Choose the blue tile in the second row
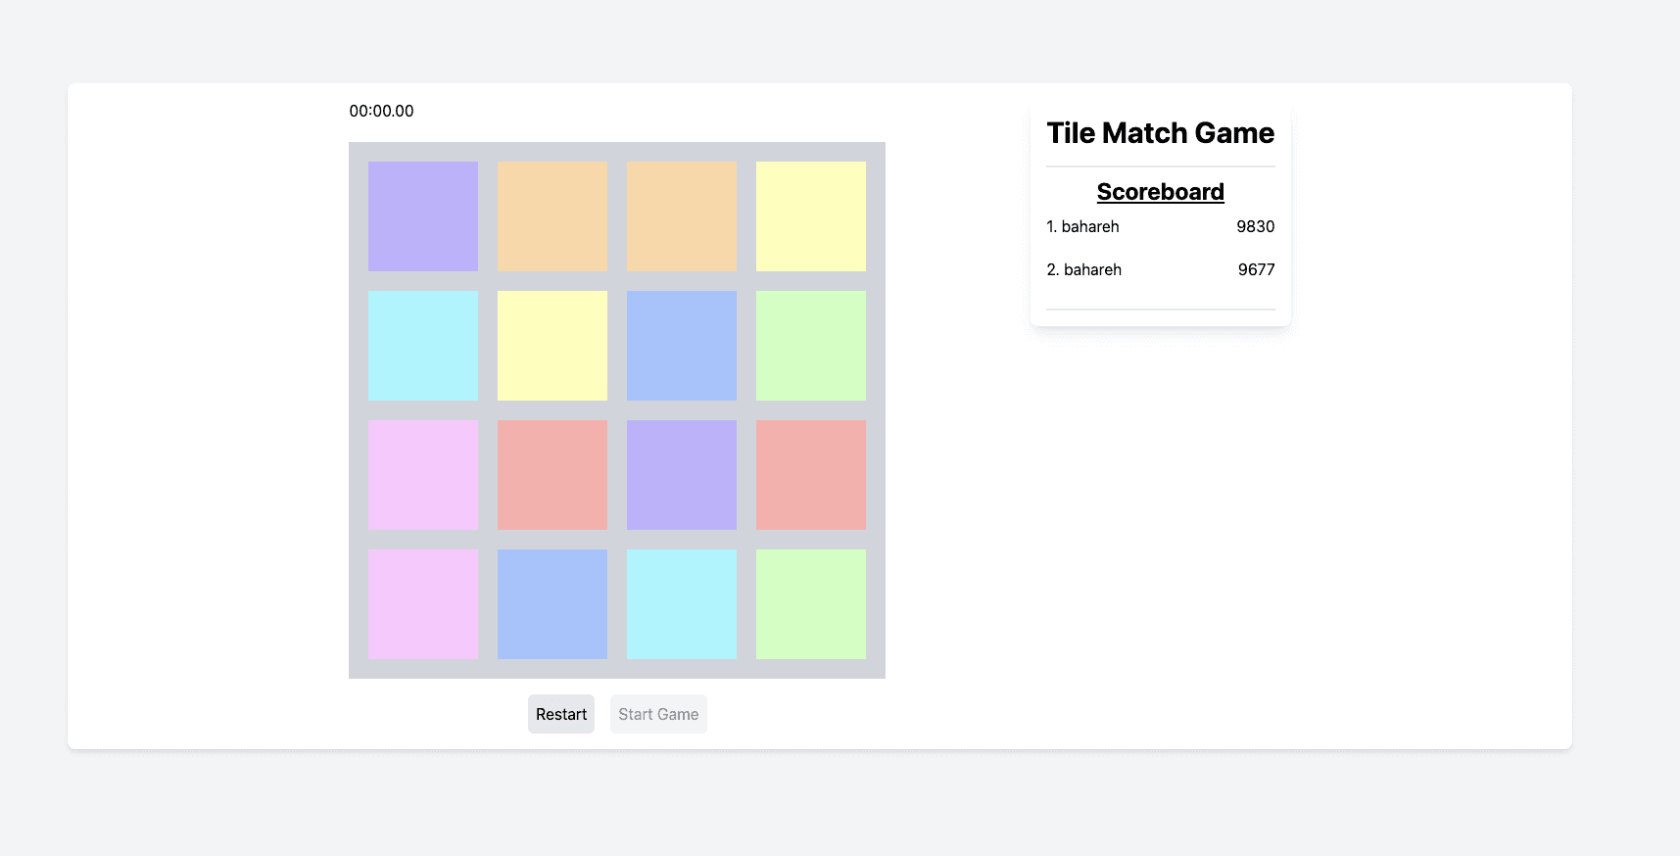This screenshot has width=1680, height=856. click(682, 346)
